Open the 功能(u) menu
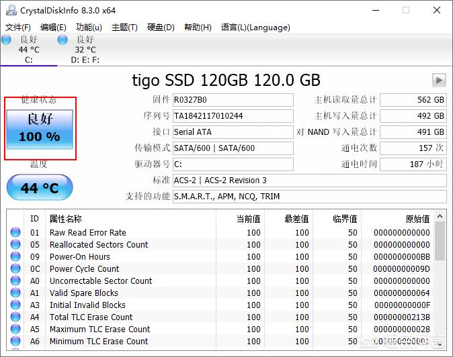The height and width of the screenshot is (357, 453). pos(89,28)
